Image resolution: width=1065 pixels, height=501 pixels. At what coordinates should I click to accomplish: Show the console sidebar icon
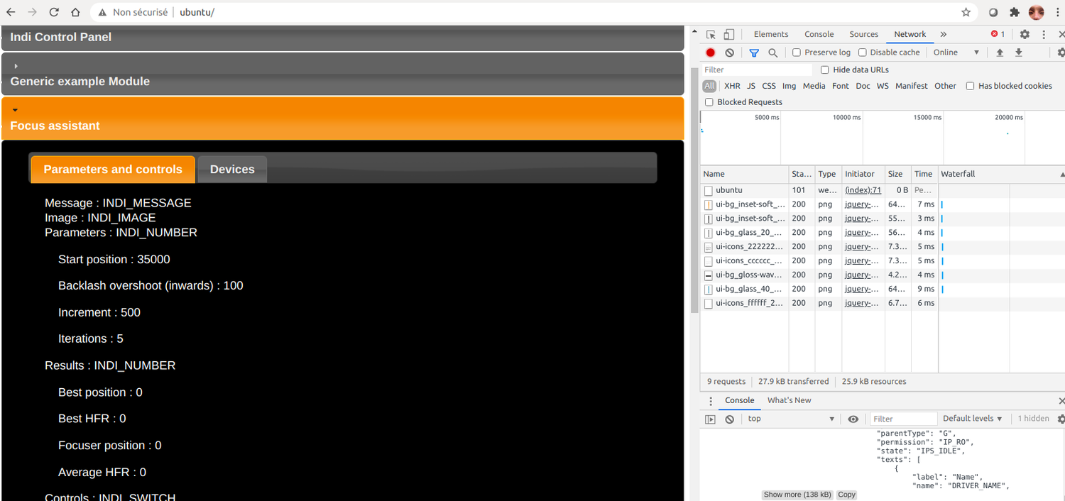coord(710,419)
